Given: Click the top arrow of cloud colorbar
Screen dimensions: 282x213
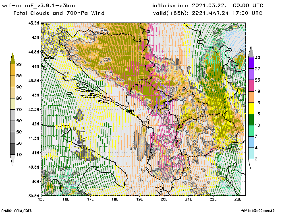Looking at the screenshot, I should [12, 58].
